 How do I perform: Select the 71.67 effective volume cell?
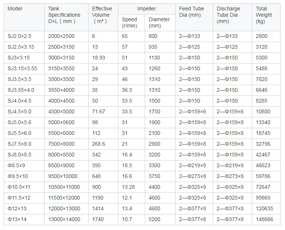tap(99, 111)
